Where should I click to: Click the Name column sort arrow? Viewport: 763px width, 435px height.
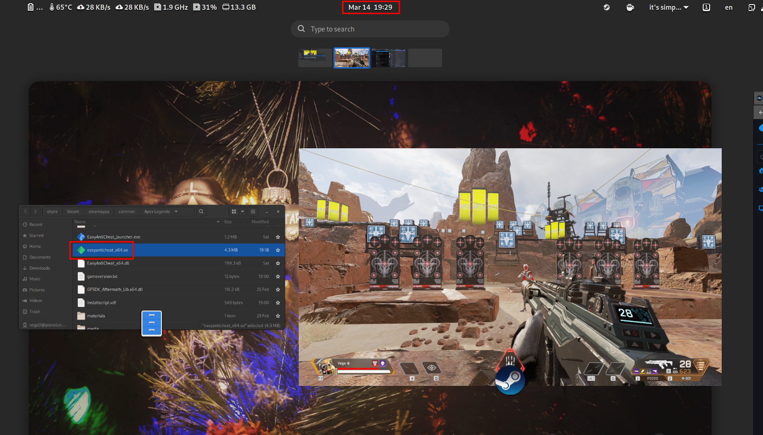click(x=218, y=222)
